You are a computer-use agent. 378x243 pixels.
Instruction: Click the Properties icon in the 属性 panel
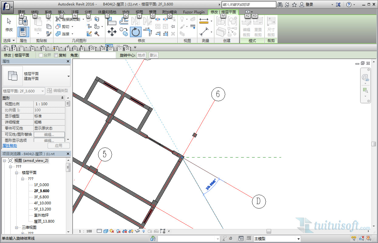(x=23, y=32)
